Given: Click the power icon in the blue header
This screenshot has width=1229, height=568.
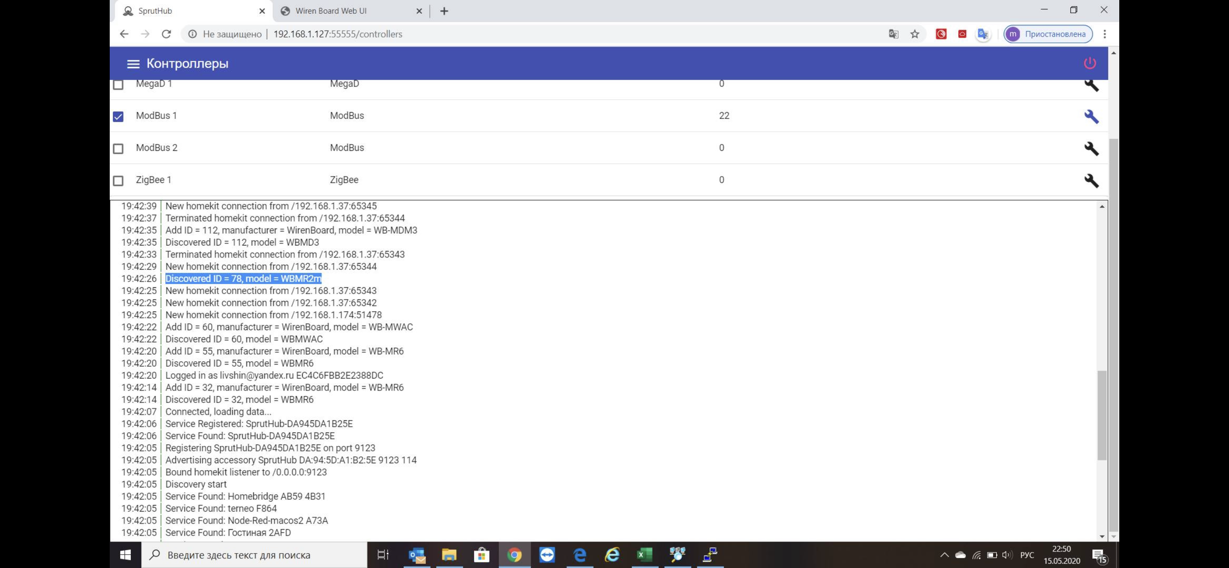Looking at the screenshot, I should [x=1091, y=63].
